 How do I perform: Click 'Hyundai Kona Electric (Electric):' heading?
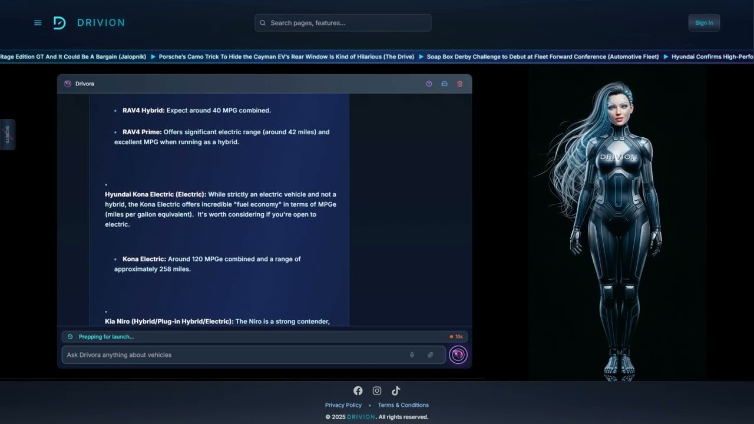coord(156,194)
